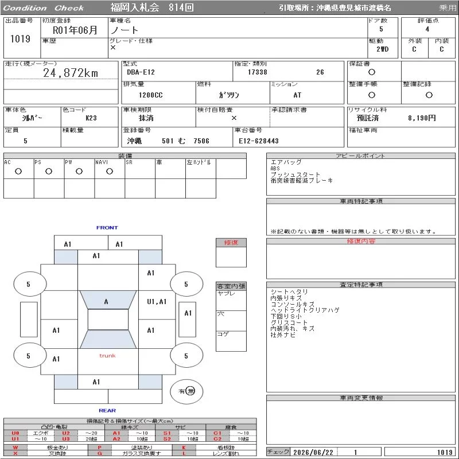Click the designation number '17338'
The image size is (459, 459).
tap(257, 72)
